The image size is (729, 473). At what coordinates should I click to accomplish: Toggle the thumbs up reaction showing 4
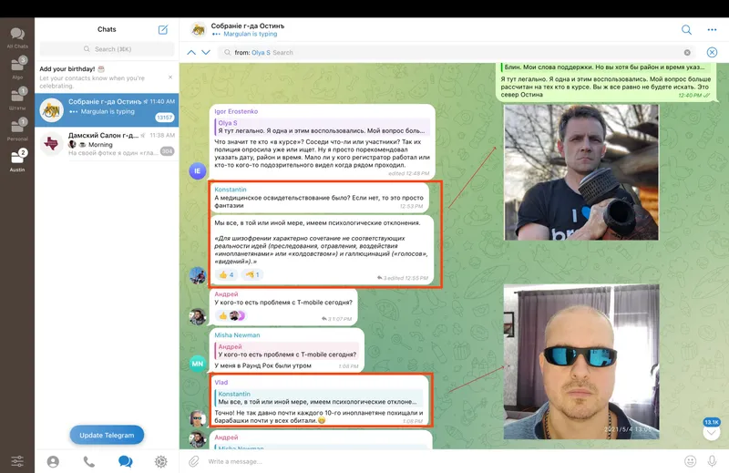coord(226,275)
